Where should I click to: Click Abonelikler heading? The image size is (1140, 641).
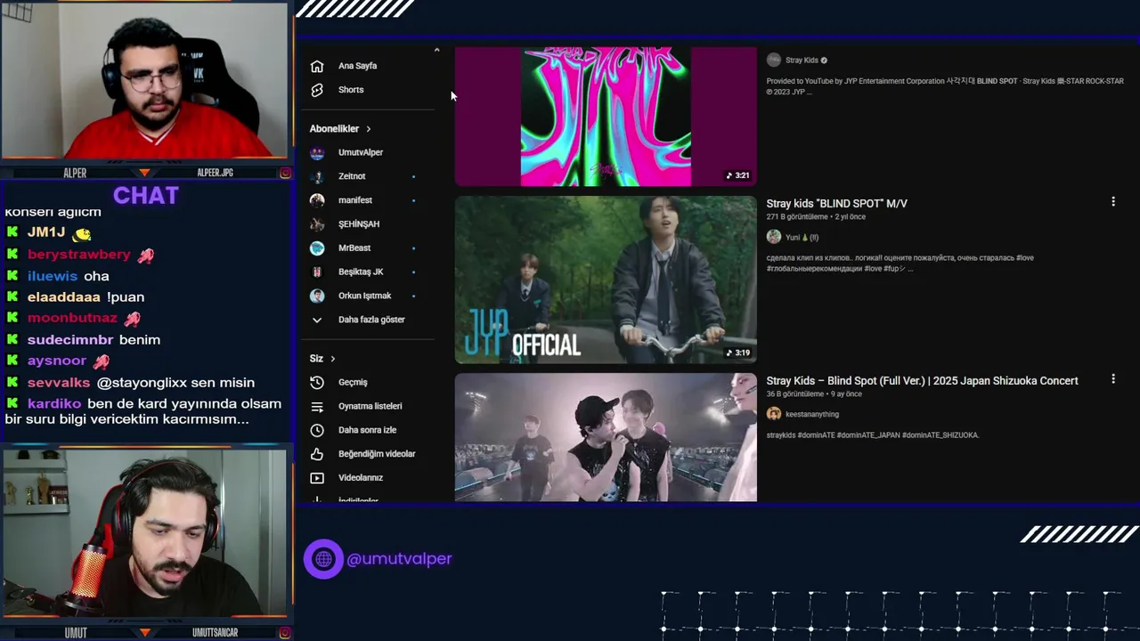(334, 129)
